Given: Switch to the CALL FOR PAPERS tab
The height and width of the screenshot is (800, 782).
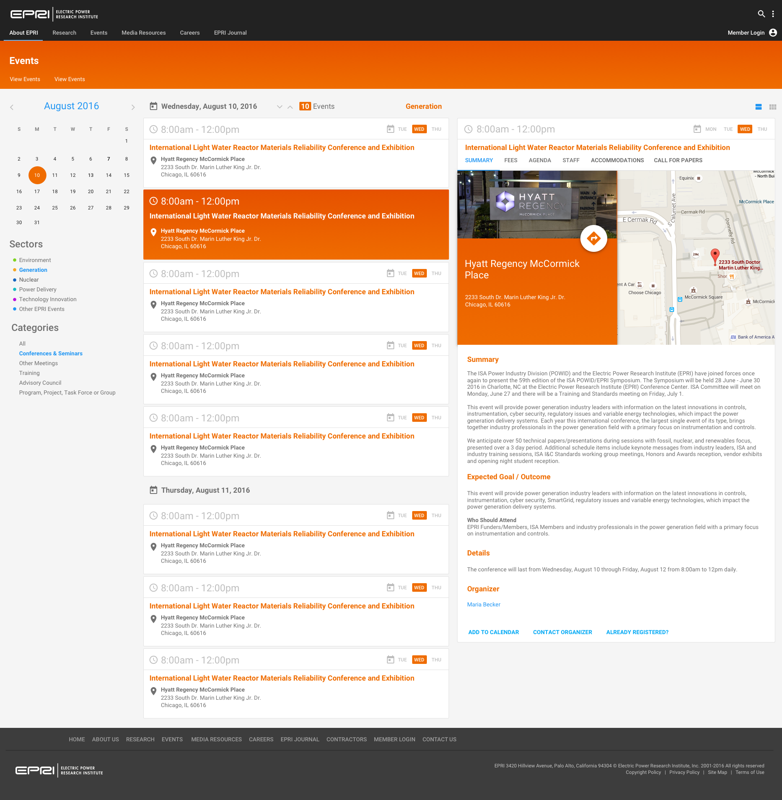Looking at the screenshot, I should 678,160.
